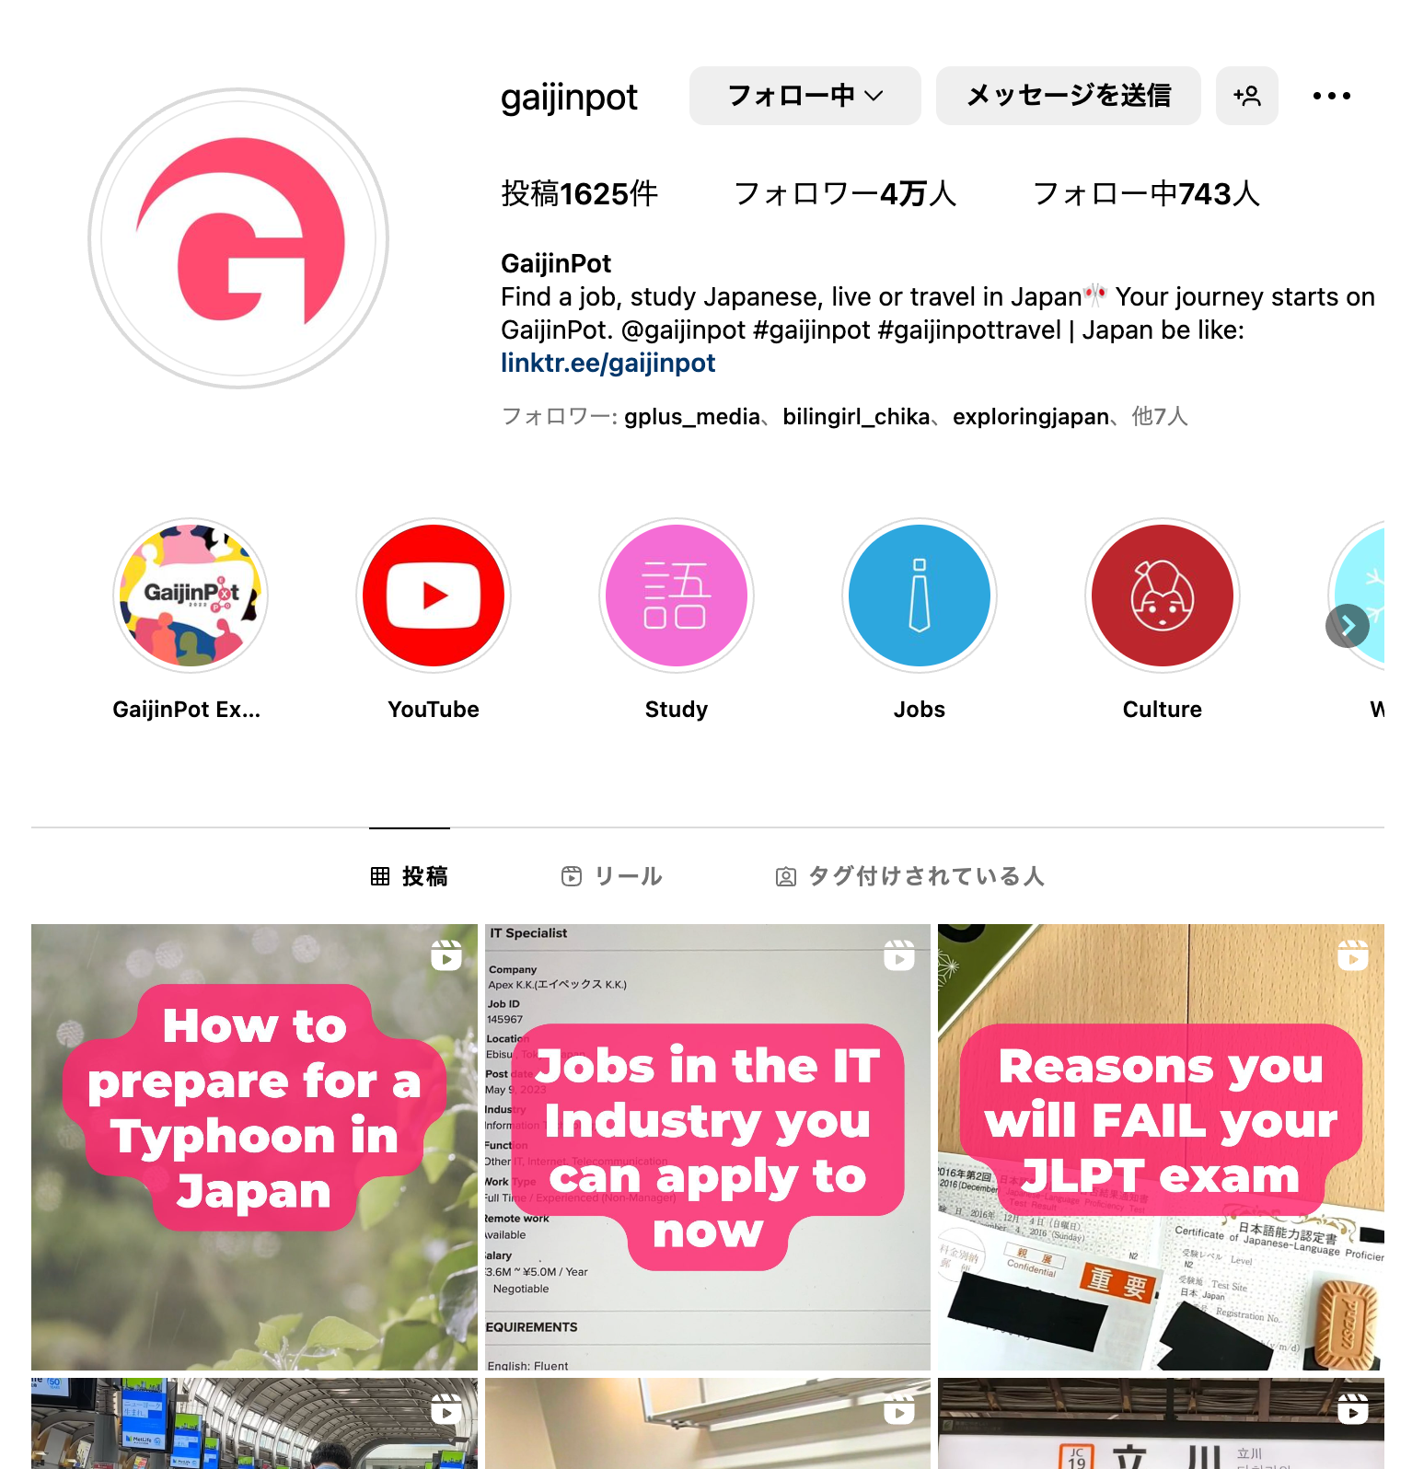Open the linktr.ee/gaijinpot link
Image resolution: width=1412 pixels, height=1469 pixels.
[x=608, y=364]
